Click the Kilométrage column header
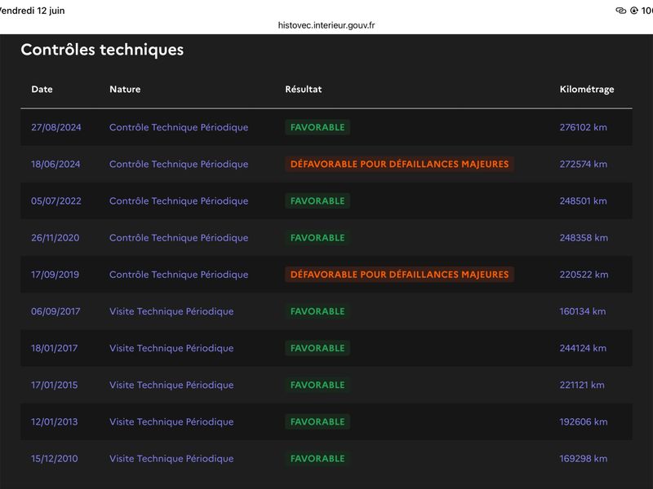This screenshot has height=489, width=653. tap(586, 90)
